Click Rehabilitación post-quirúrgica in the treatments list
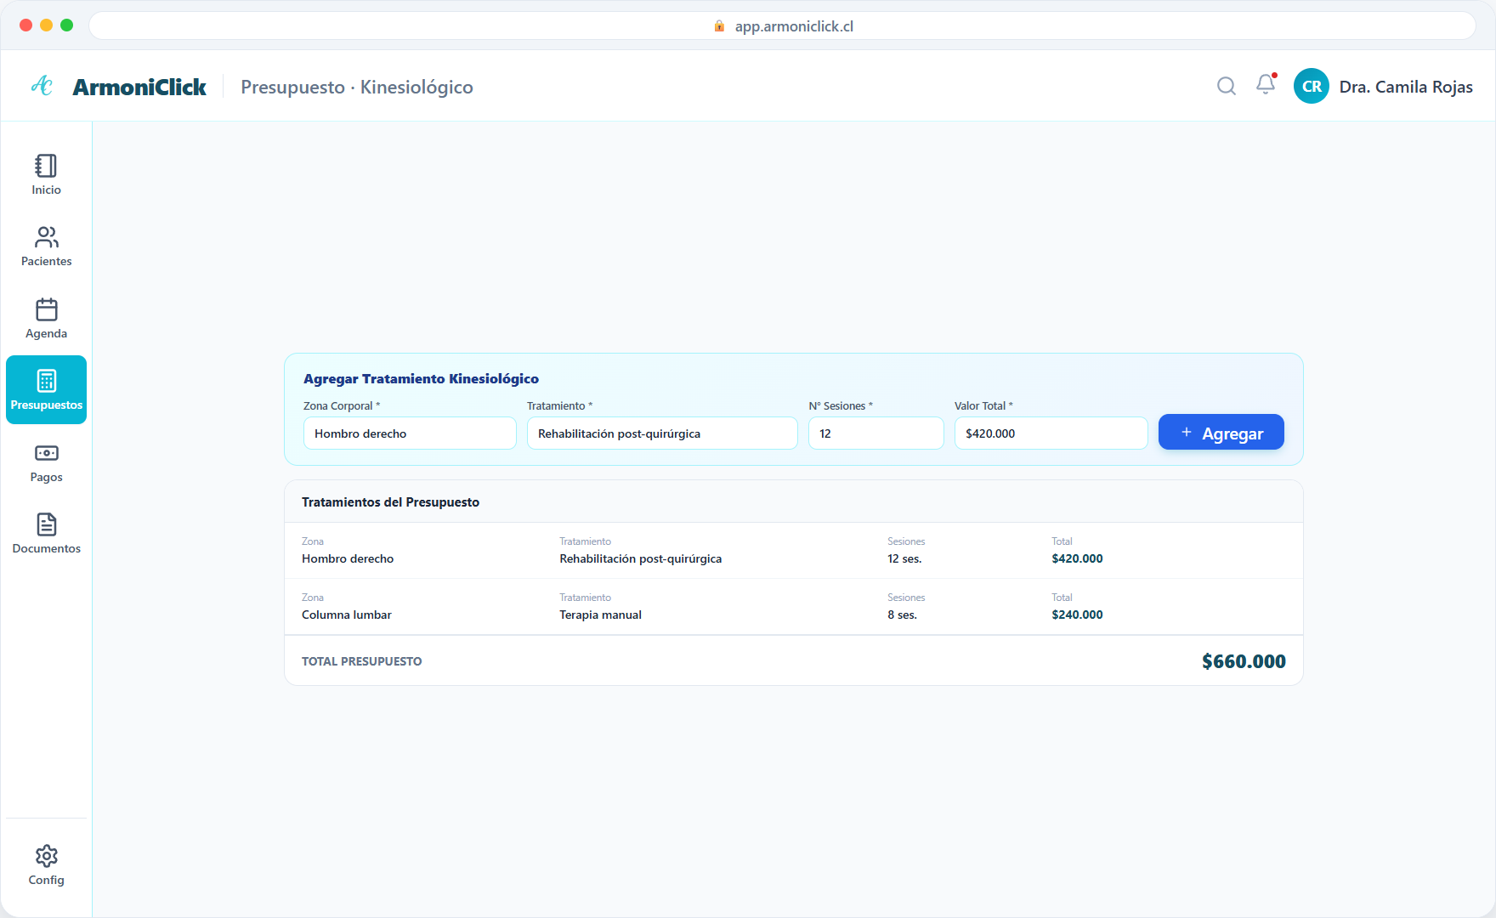 641,558
